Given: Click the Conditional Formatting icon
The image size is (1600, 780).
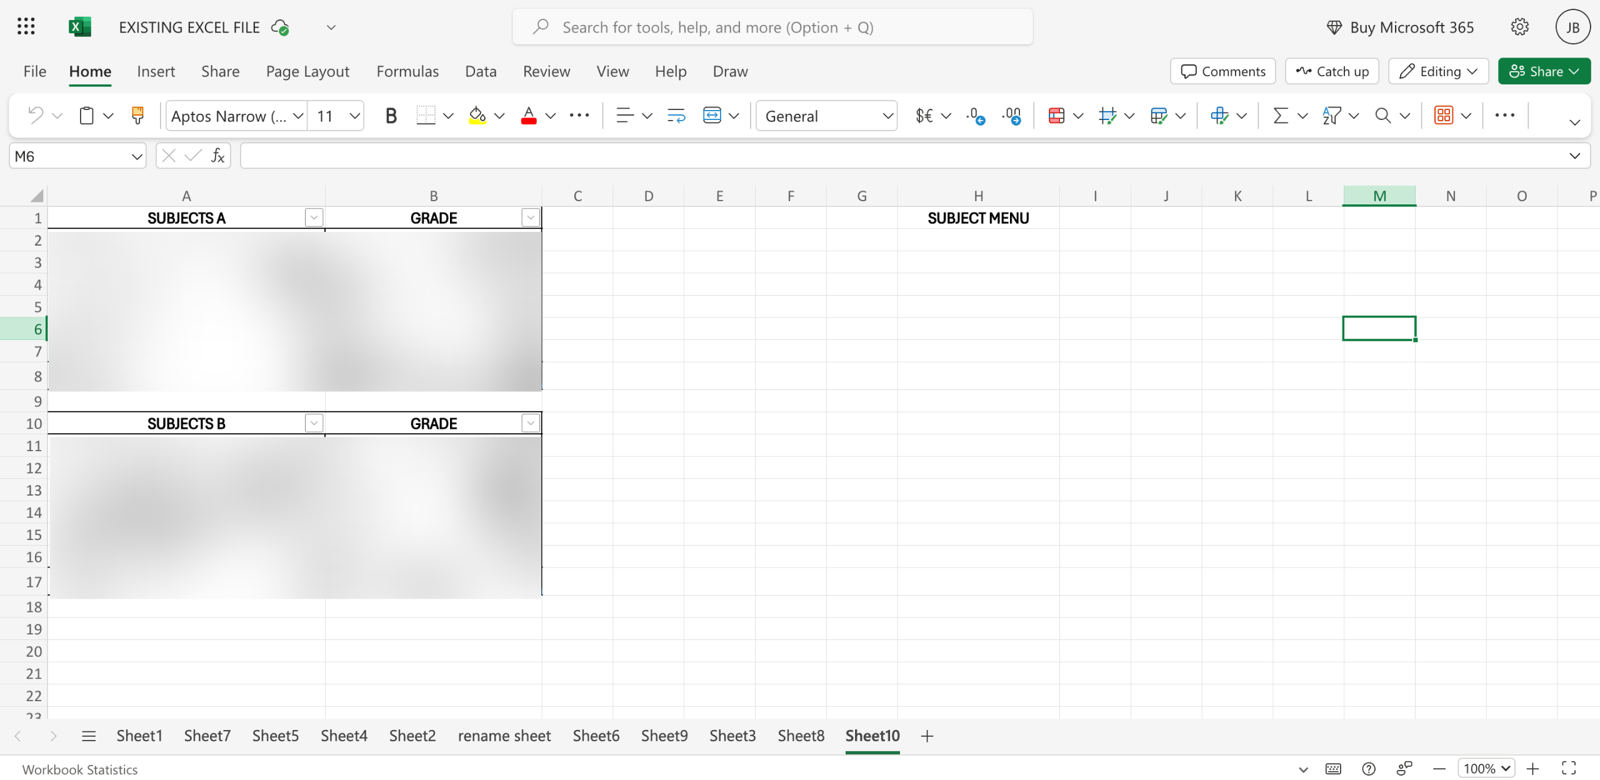Looking at the screenshot, I should click(x=1056, y=116).
